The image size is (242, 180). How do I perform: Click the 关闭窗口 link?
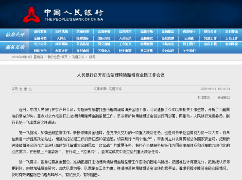click(224, 97)
